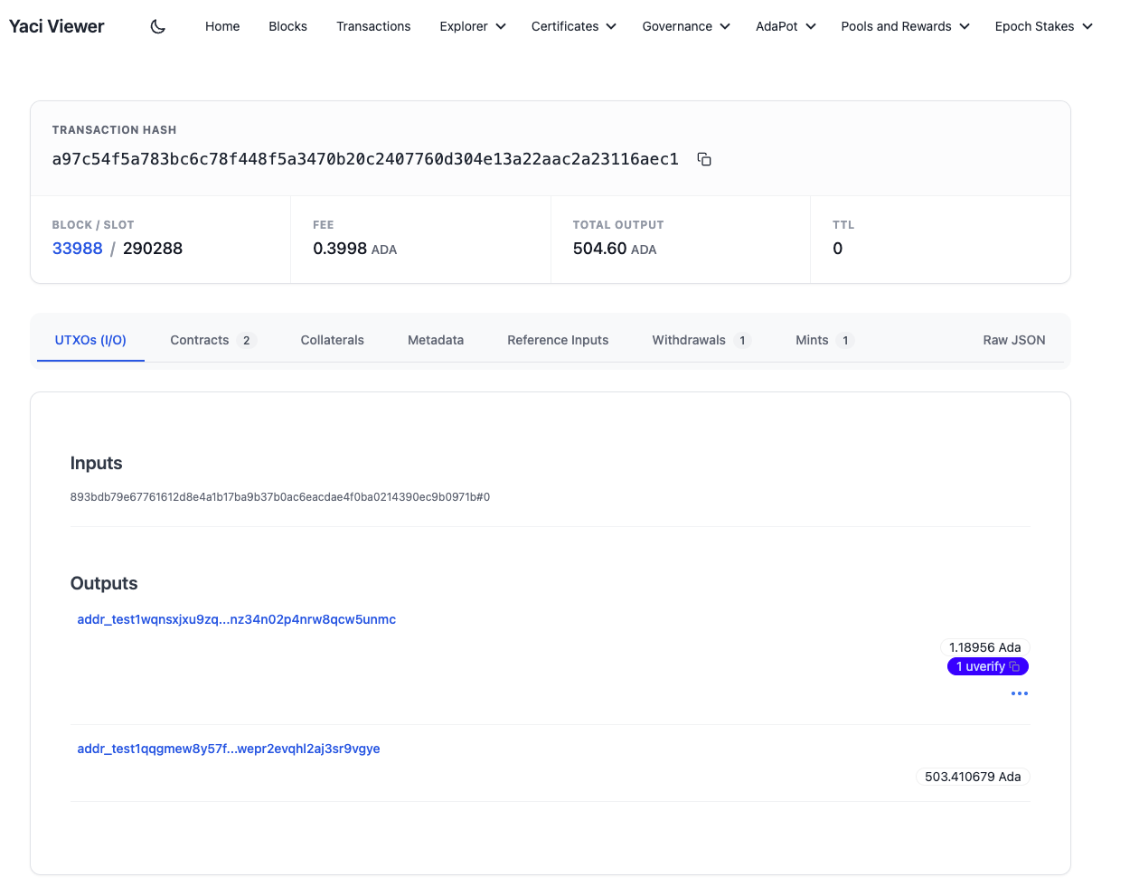The width and height of the screenshot is (1139, 886).
Task: Open the Blocks page
Action: [x=288, y=26]
